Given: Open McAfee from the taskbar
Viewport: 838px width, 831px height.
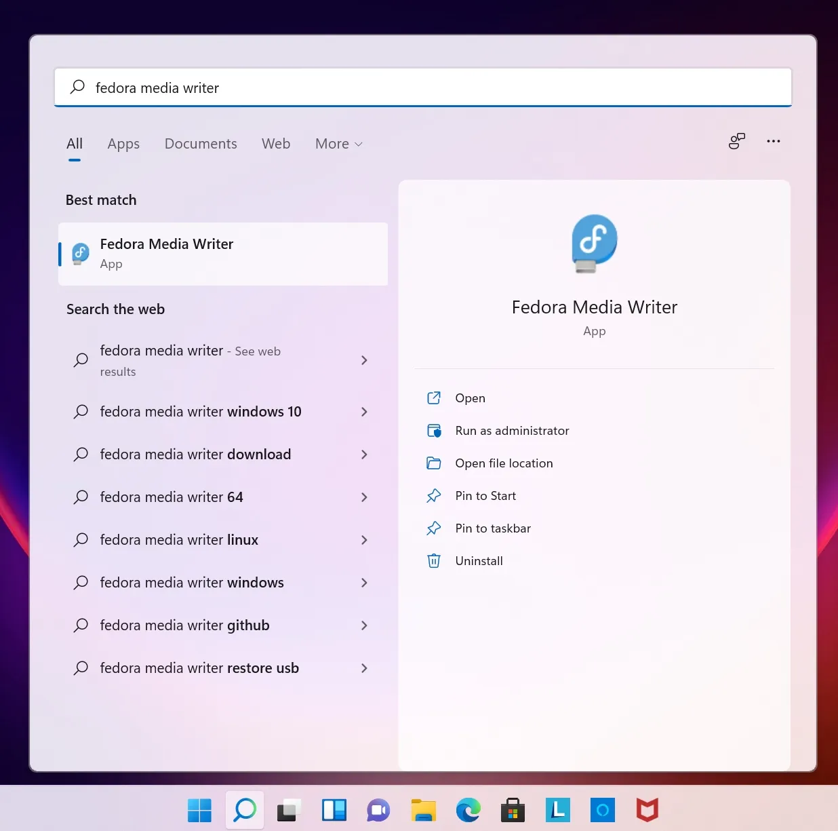Looking at the screenshot, I should [647, 810].
